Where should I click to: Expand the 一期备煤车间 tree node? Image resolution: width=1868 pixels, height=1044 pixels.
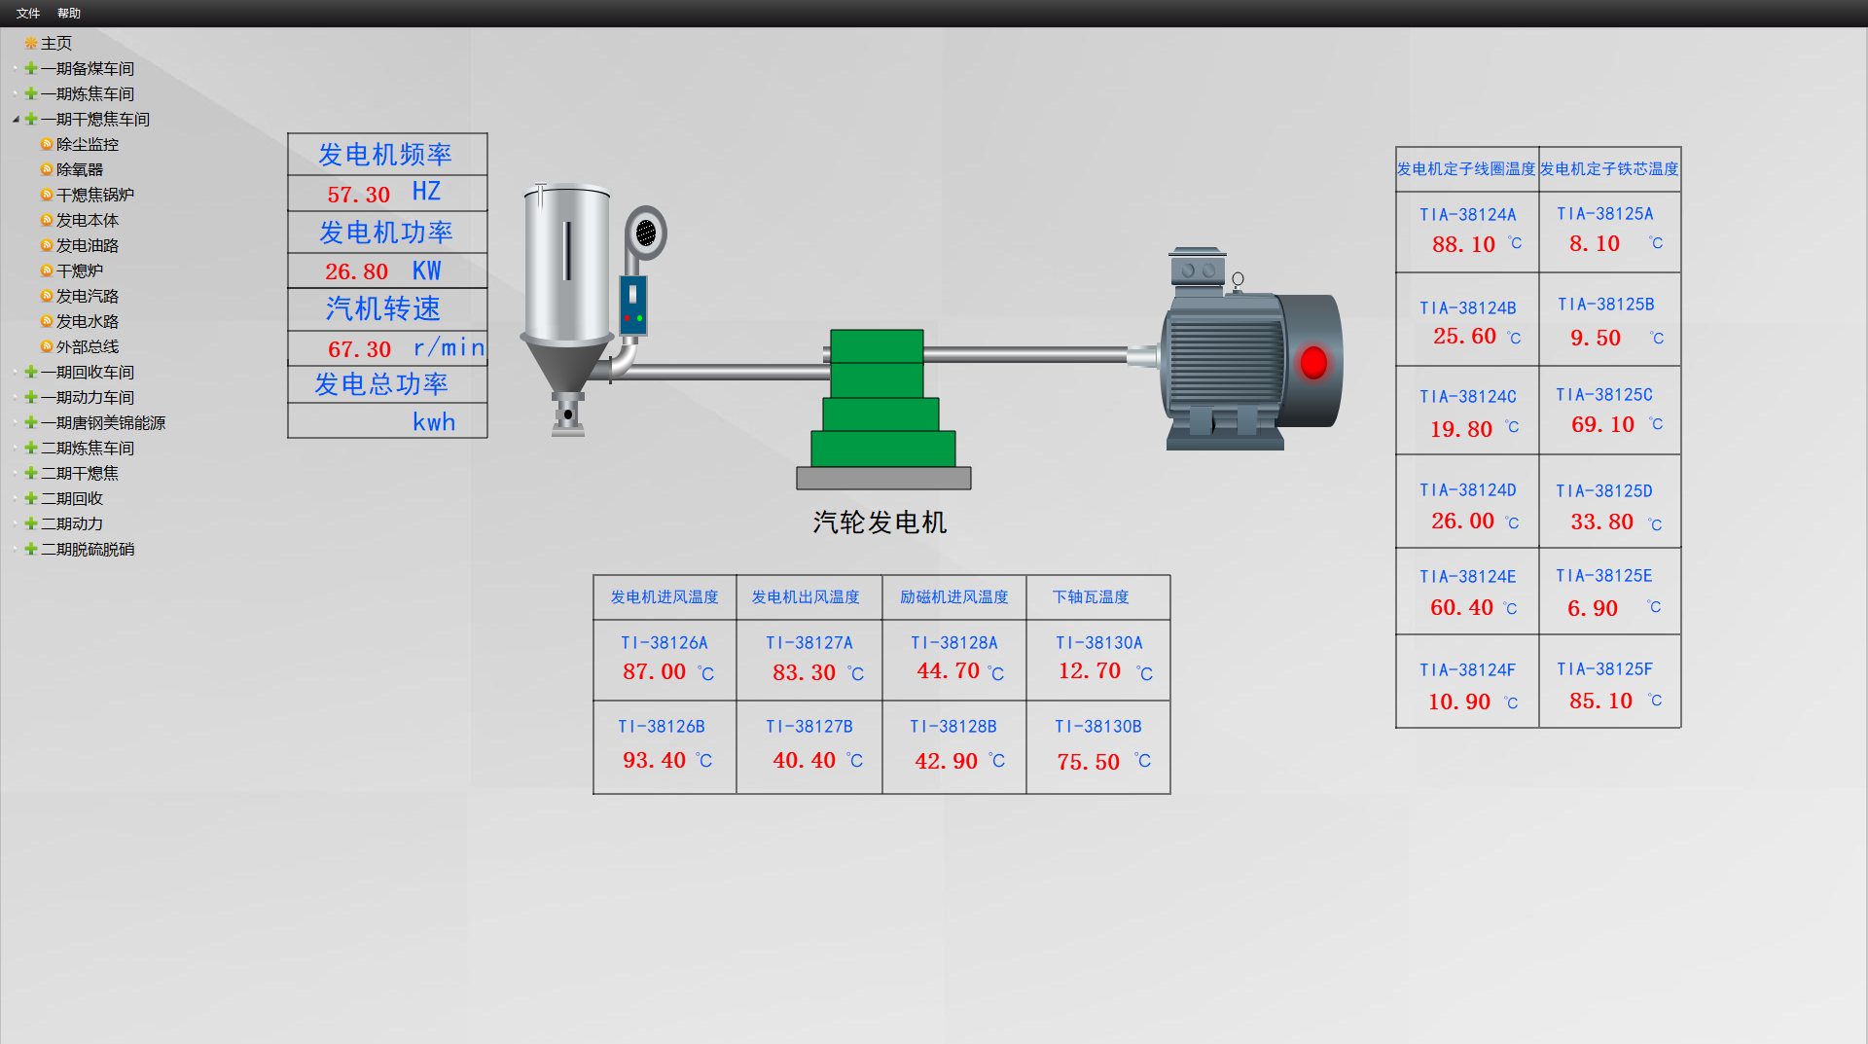tap(16, 68)
